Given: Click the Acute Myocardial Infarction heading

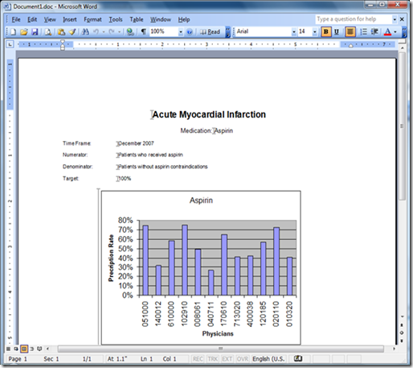Looking at the screenshot, I should [209, 114].
